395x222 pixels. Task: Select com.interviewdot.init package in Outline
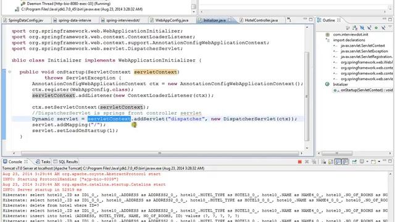tap(351, 35)
